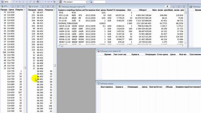
Task: Click the play arrow toolbar icon
Action: click(55, 2)
